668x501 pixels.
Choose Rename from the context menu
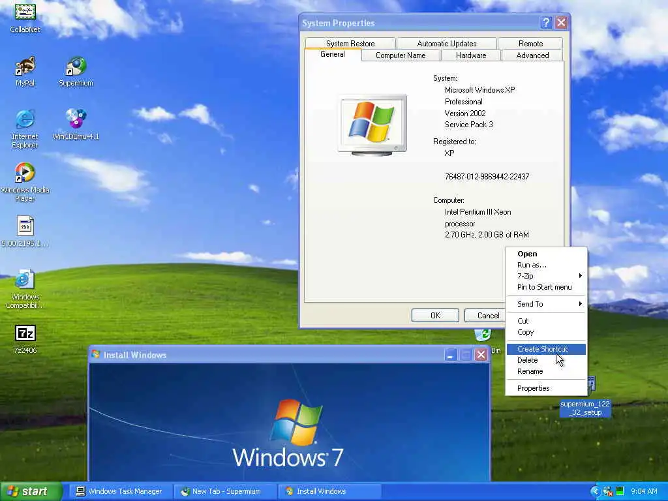546,371
